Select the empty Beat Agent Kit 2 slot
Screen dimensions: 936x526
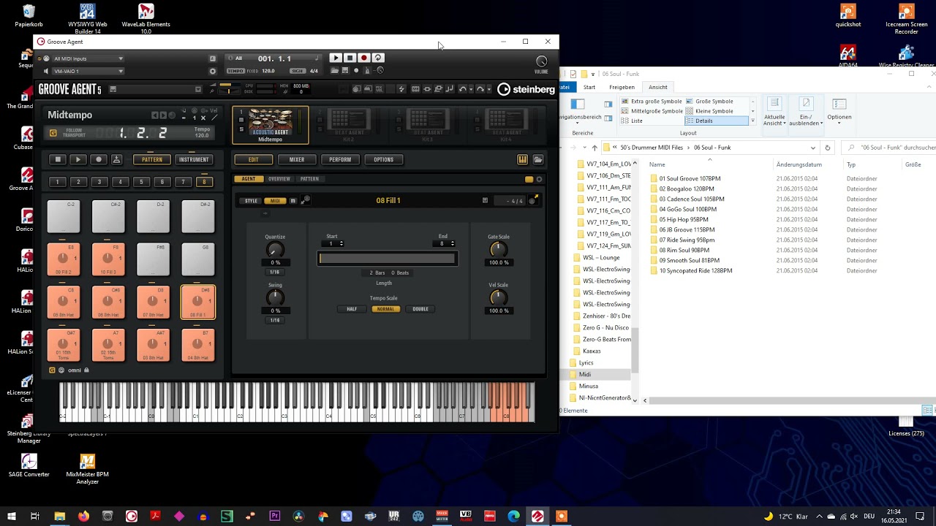click(349, 125)
